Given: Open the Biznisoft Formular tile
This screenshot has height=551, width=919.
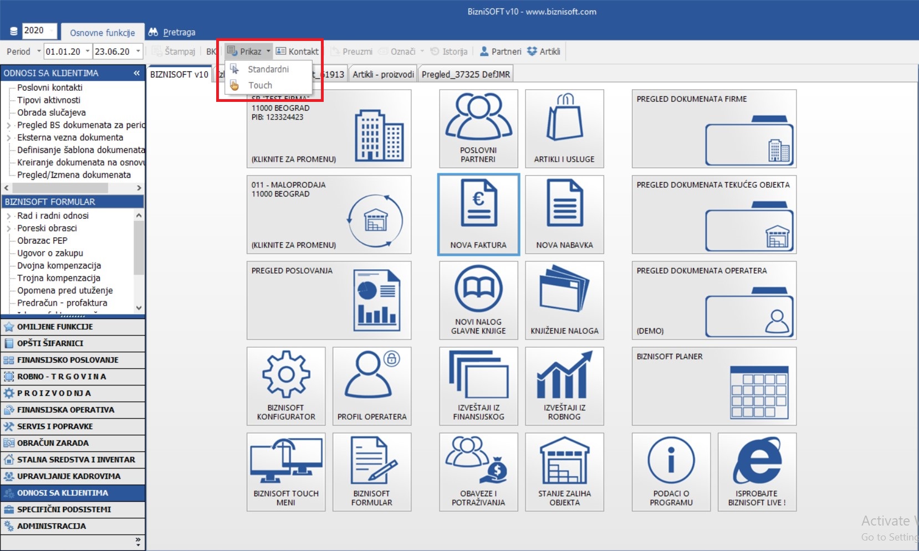Looking at the screenshot, I should [372, 472].
